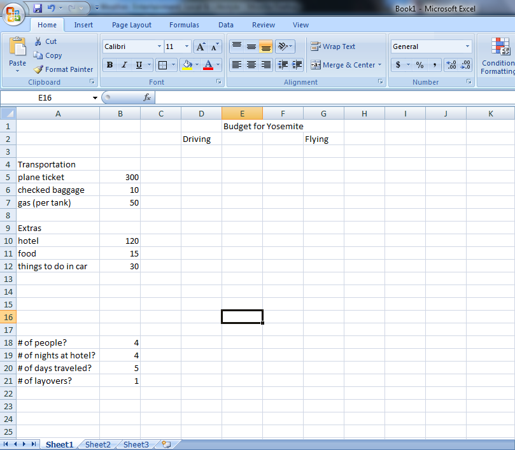Toggle Bold formatting
This screenshot has width=515, height=450.
pos(110,65)
